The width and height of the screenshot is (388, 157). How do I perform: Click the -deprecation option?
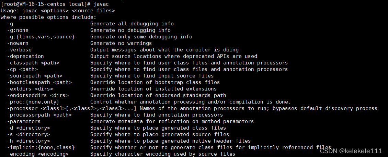[x=25, y=56]
